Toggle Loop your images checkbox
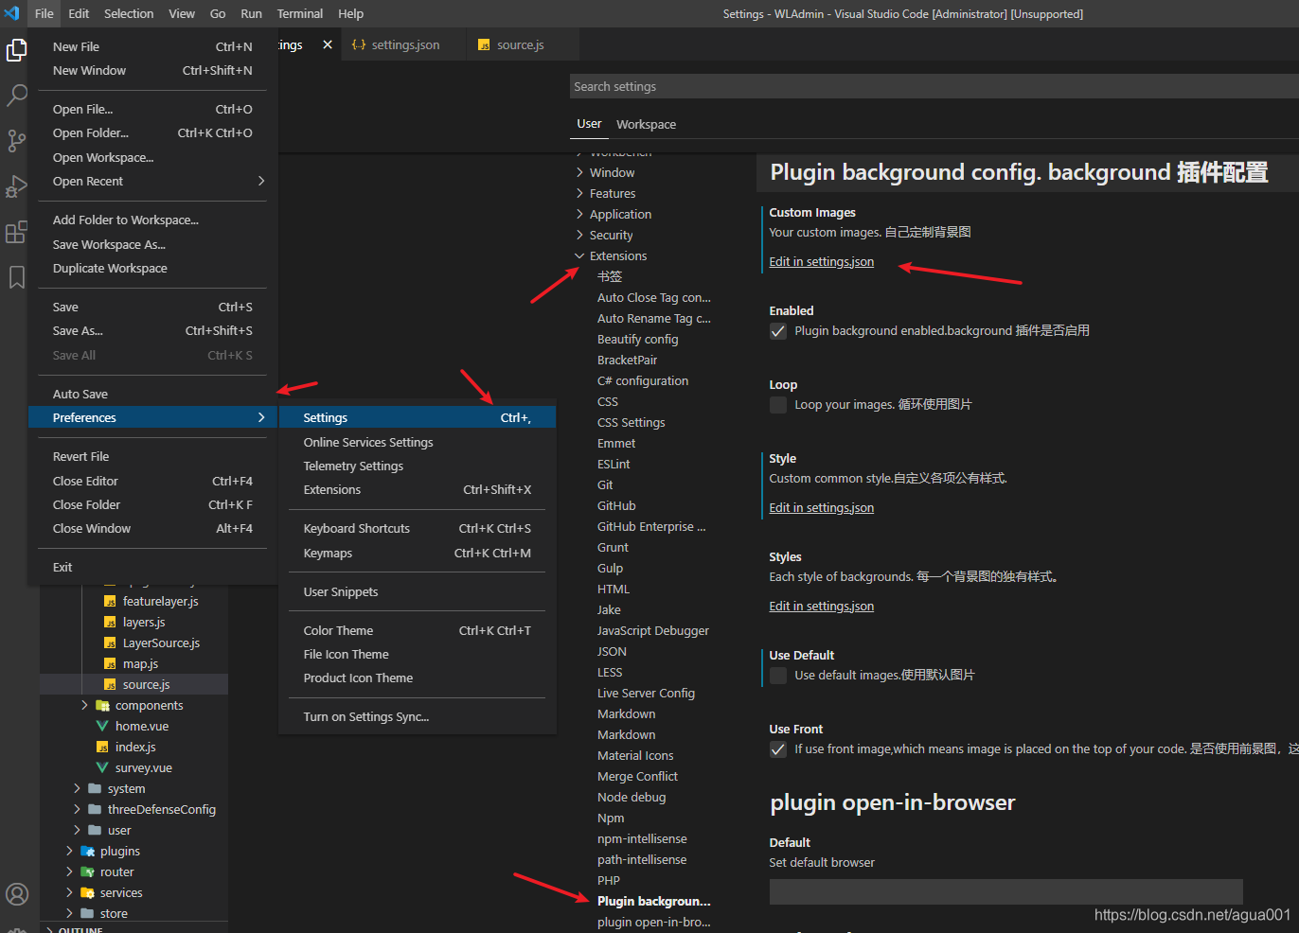 pyautogui.click(x=778, y=405)
